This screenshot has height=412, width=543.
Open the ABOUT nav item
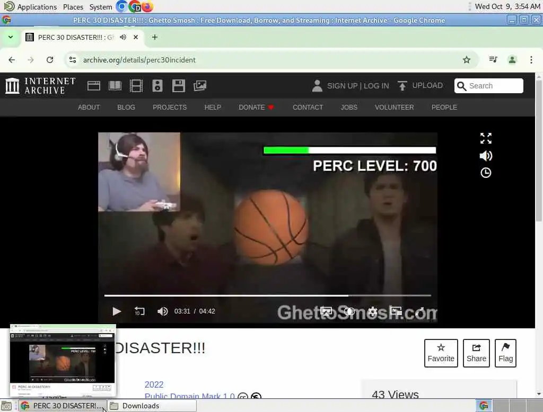coord(89,108)
